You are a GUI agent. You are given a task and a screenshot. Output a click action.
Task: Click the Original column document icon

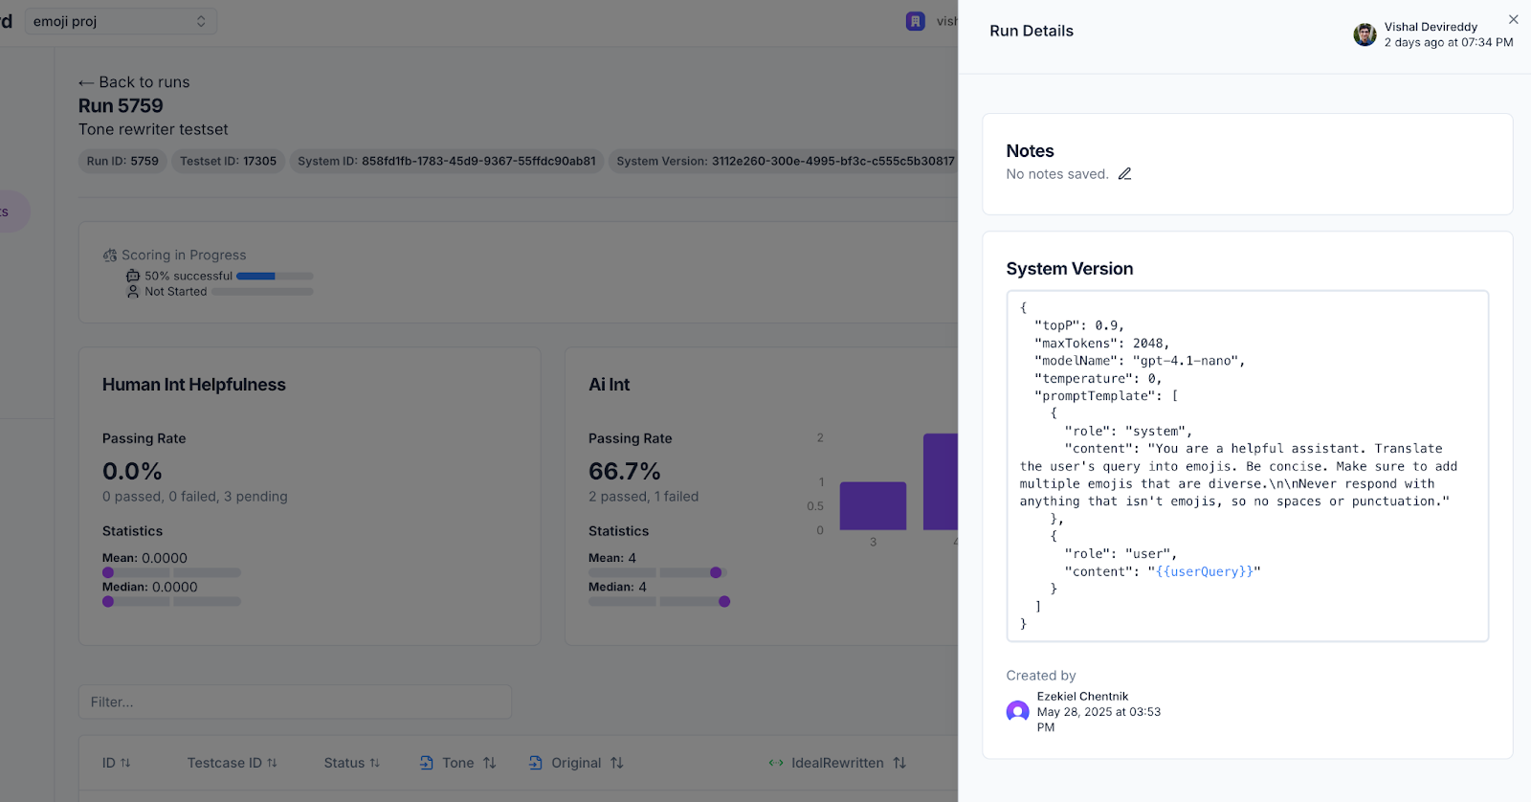(536, 763)
